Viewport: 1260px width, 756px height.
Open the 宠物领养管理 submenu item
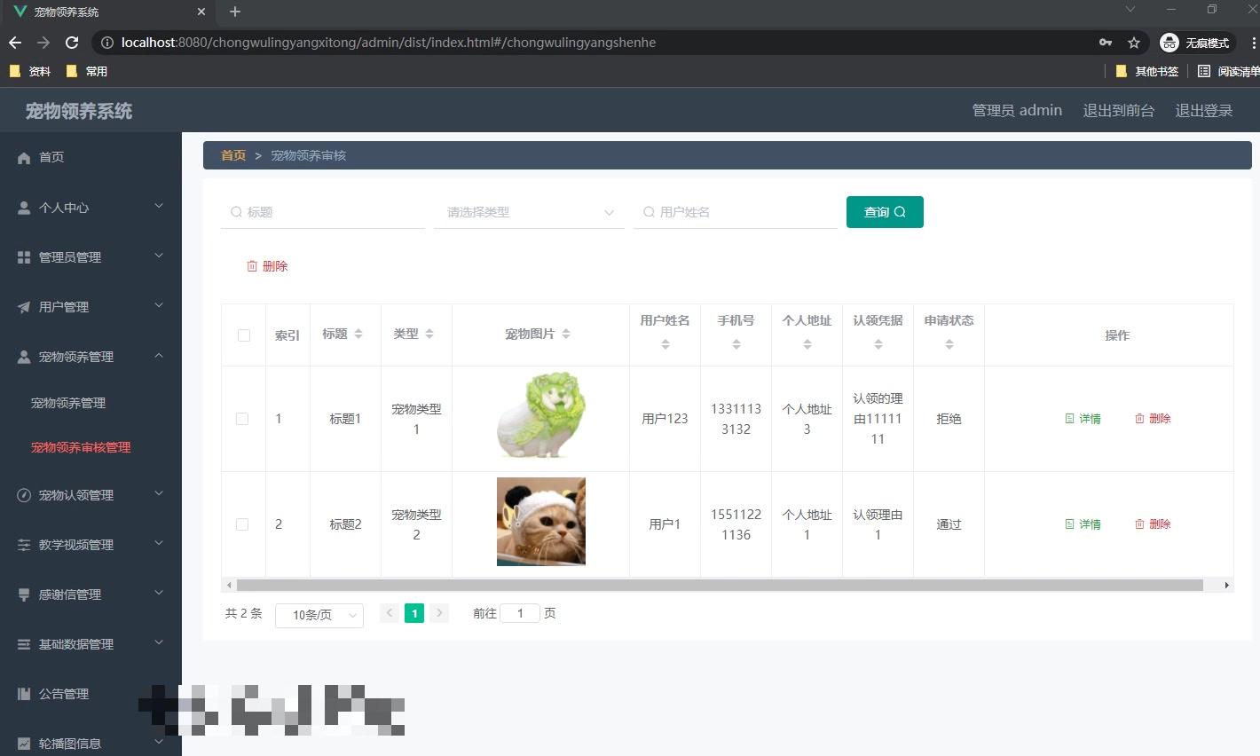click(68, 403)
